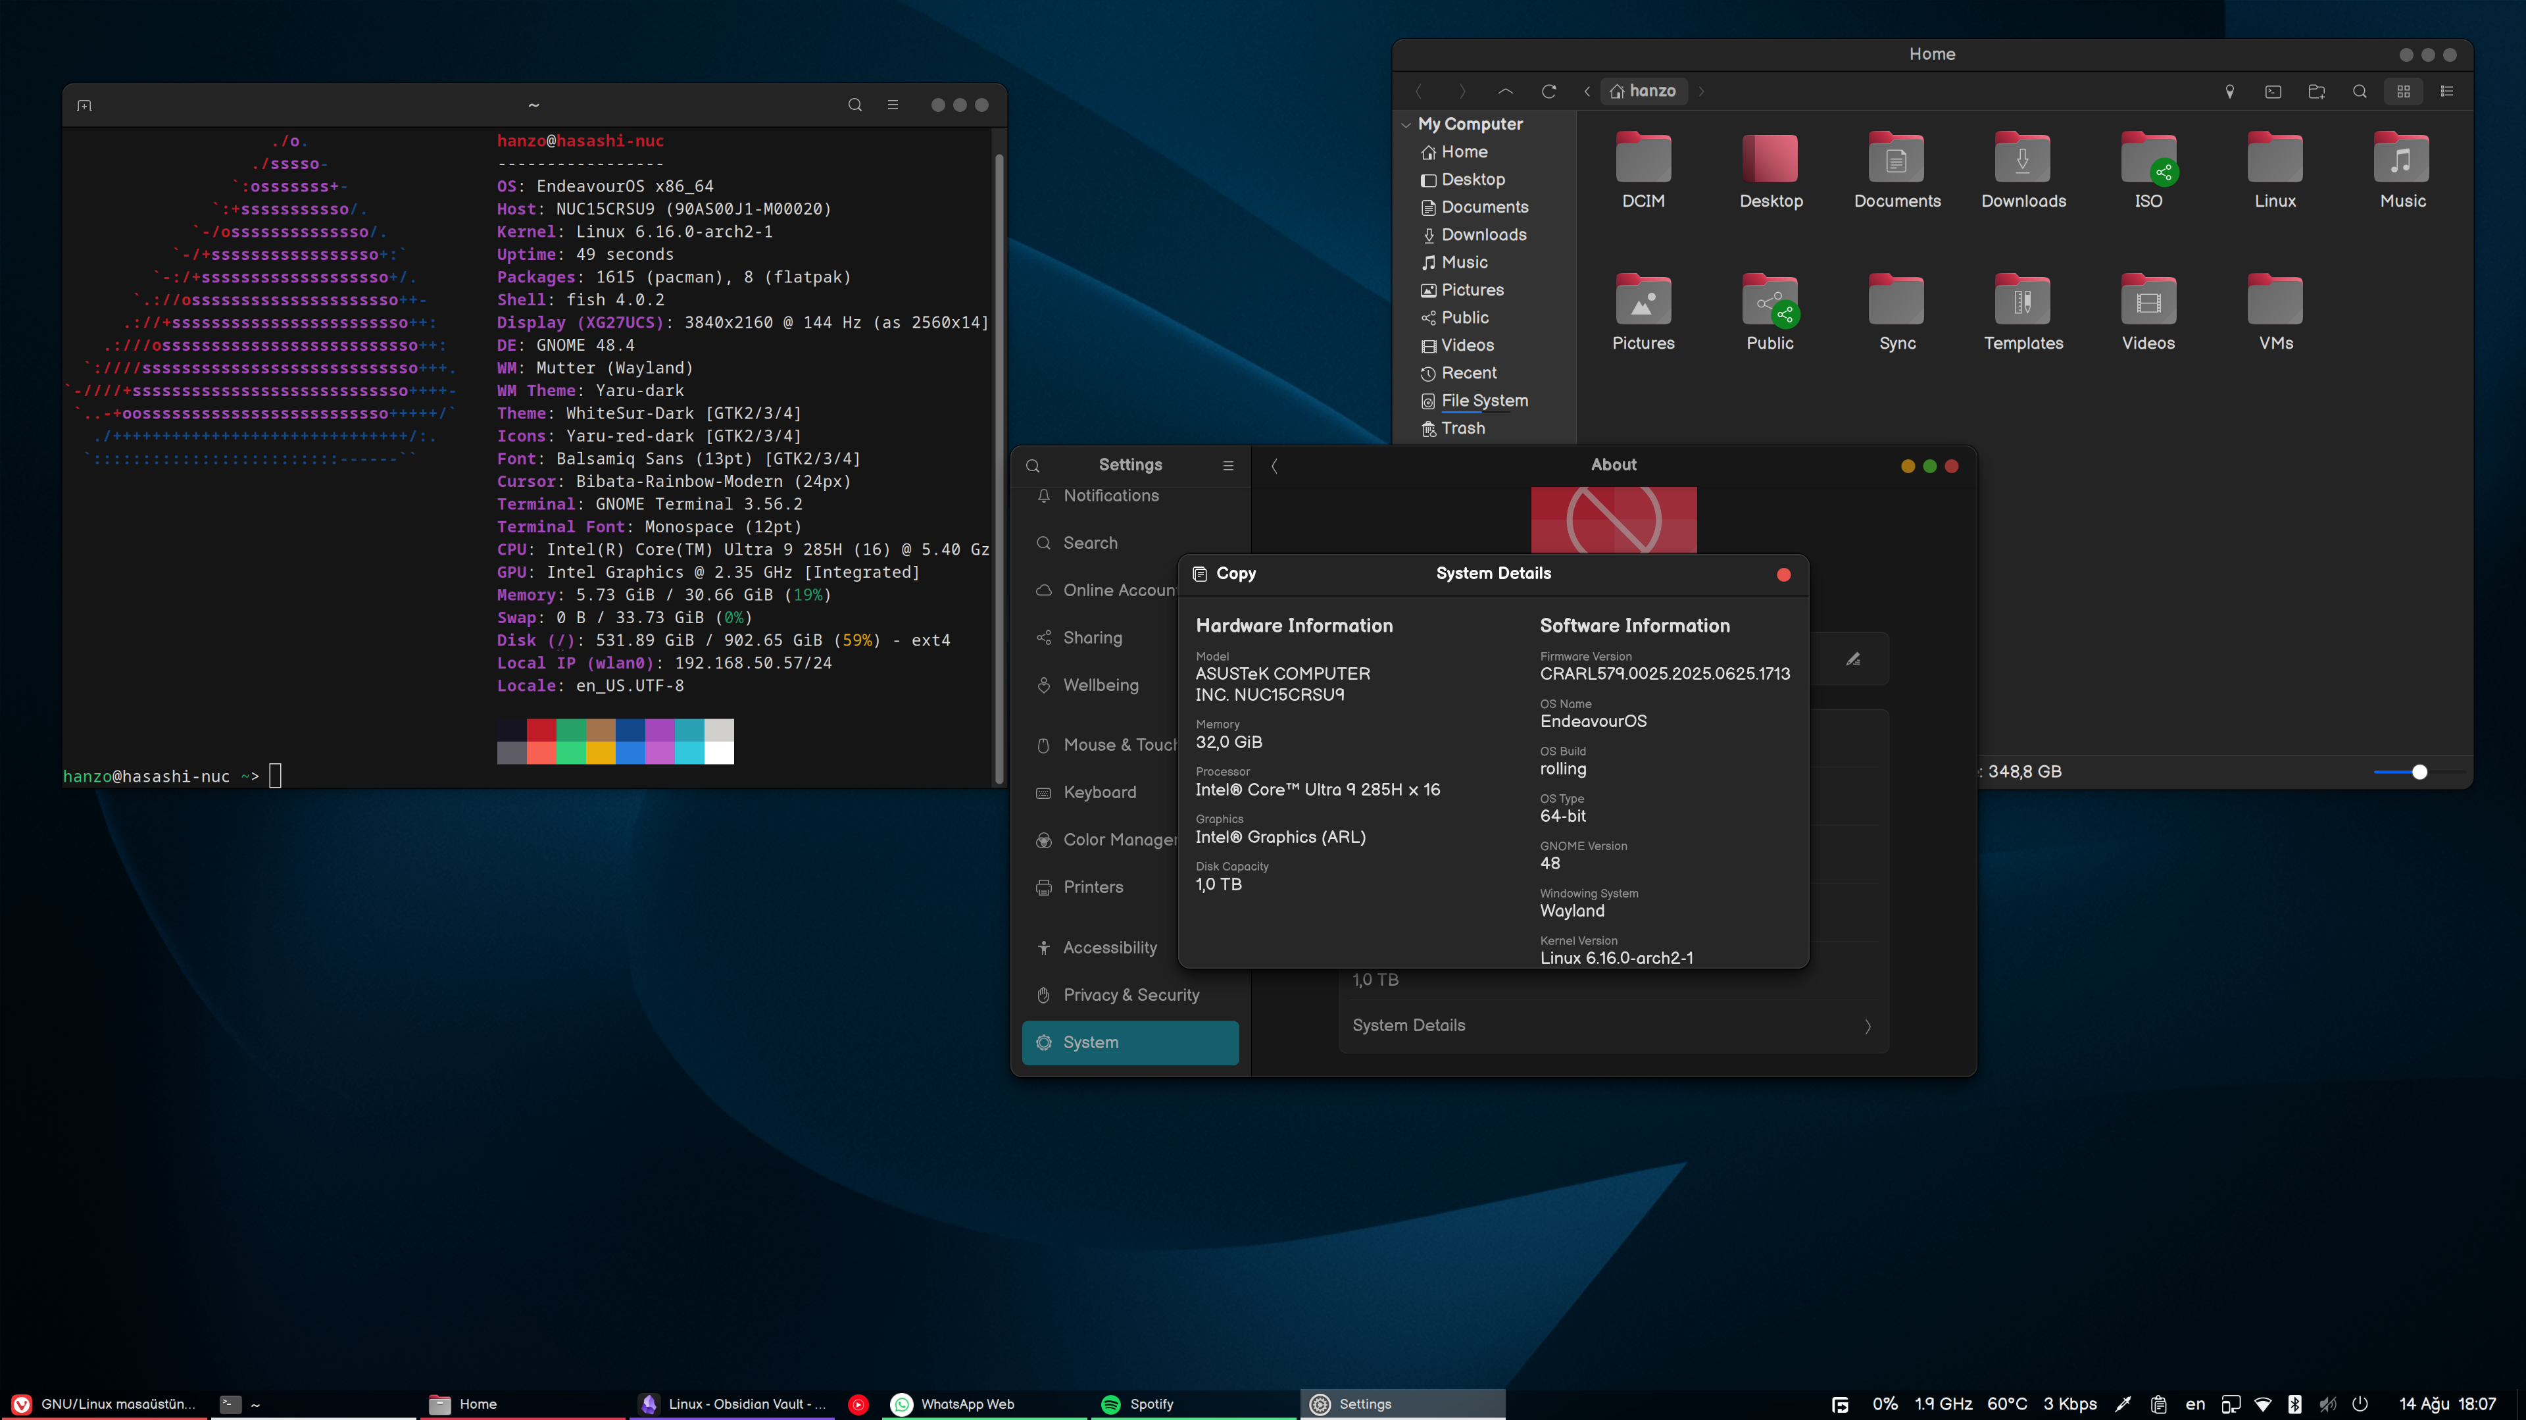Viewport: 2526px width, 1420px height.
Task: Click the file manager search icon
Action: point(2360,91)
